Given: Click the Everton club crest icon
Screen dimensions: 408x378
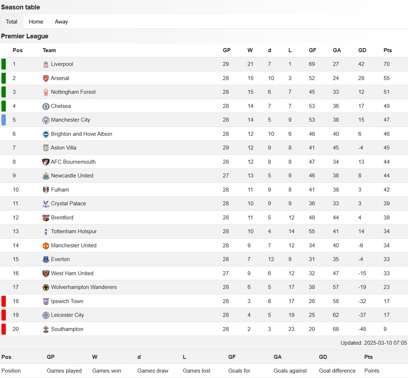Looking at the screenshot, I should point(46,259).
